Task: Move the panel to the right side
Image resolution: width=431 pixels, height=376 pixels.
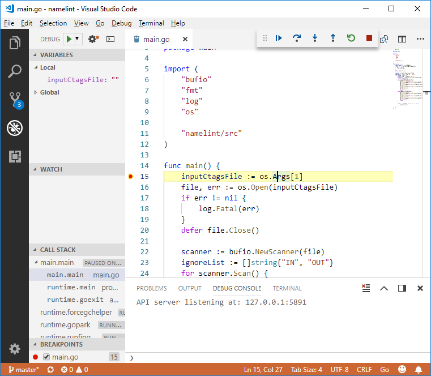Action: click(402, 288)
